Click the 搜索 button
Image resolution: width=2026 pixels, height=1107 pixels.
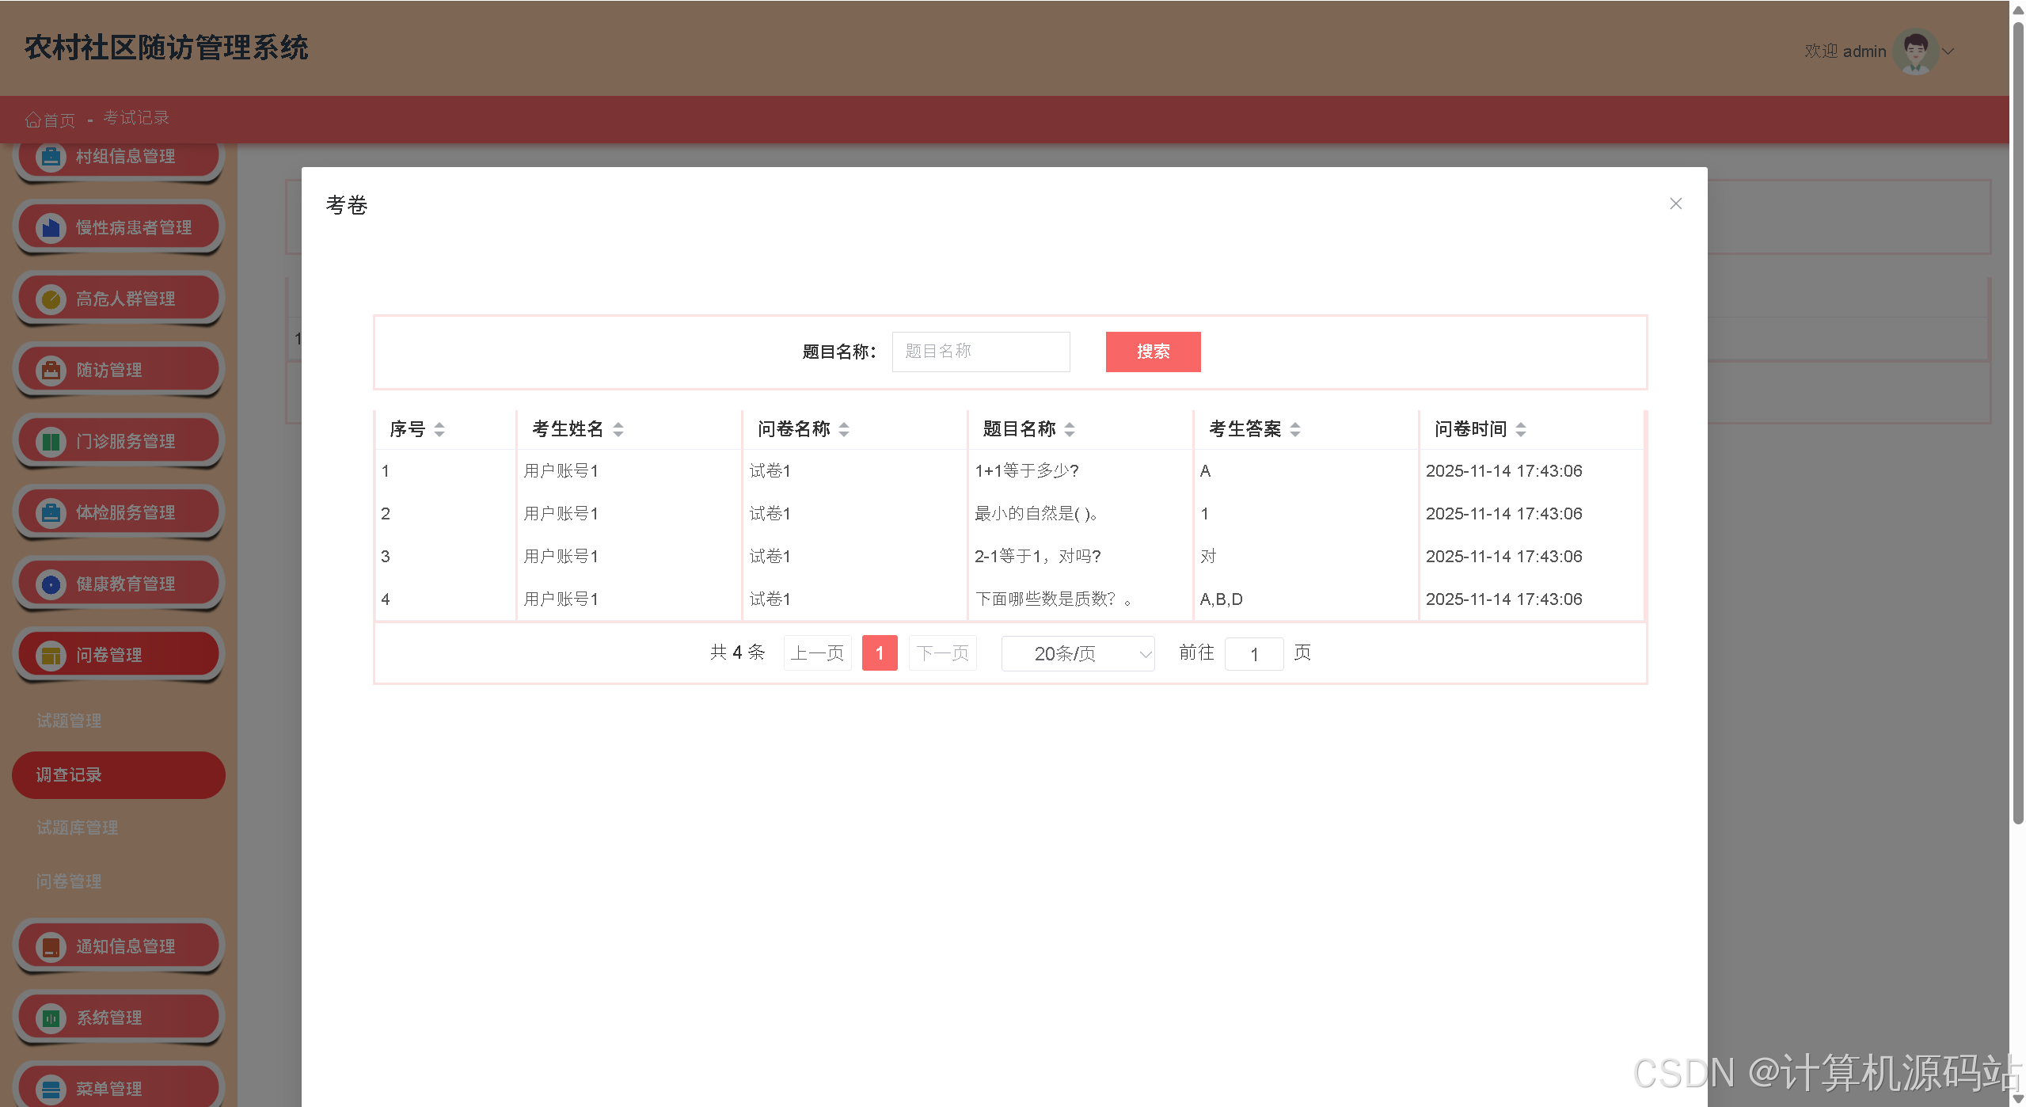tap(1153, 352)
